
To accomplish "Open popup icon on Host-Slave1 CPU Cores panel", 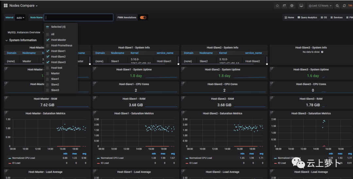I will (94, 83).
